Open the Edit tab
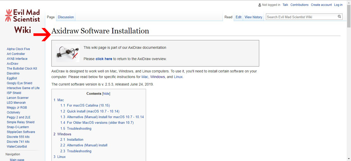The image size is (351, 161). click(239, 17)
